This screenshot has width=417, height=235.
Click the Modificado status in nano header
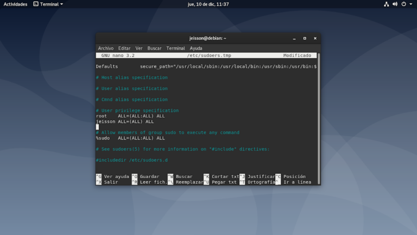point(297,55)
